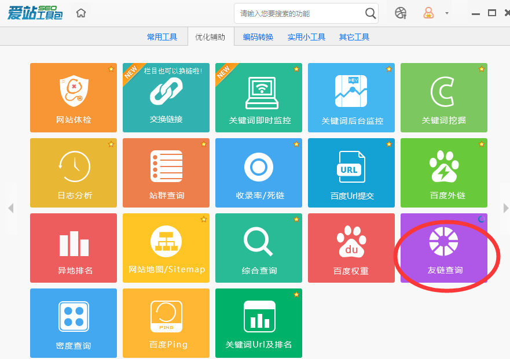Open the 综合查询 comprehensive query tool
Viewport: 510px width, 359px height.
[x=258, y=247]
